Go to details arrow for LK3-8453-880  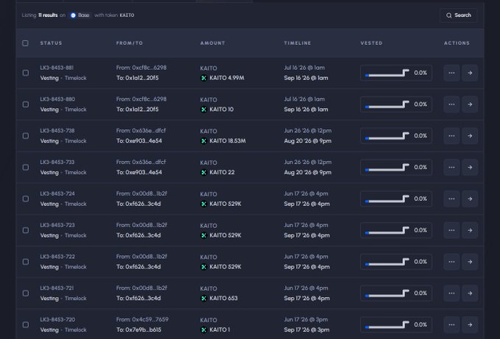click(x=470, y=104)
